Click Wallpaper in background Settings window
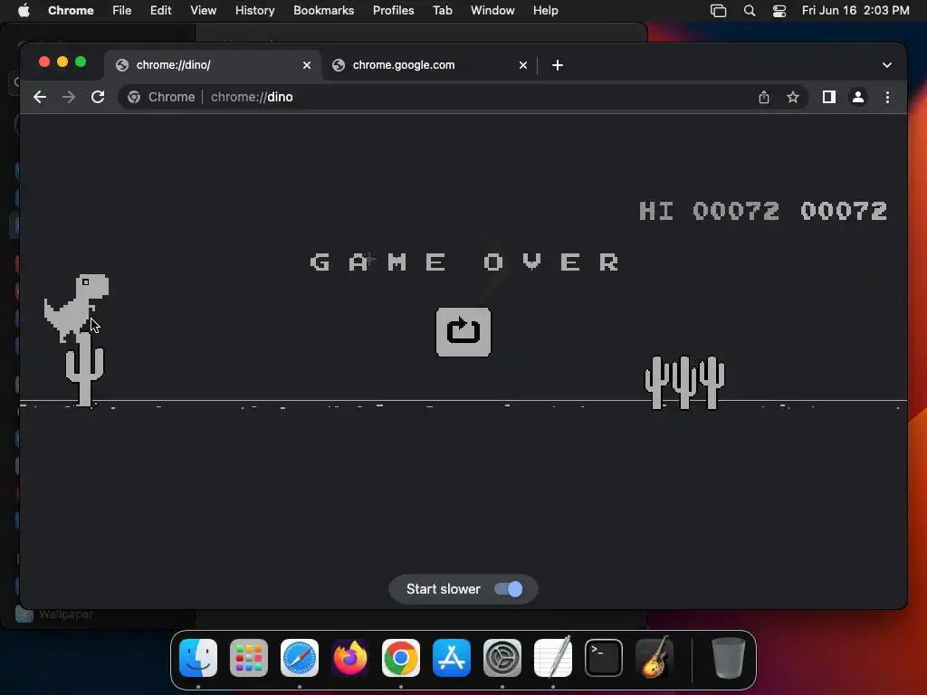This screenshot has height=695, width=927. (66, 614)
